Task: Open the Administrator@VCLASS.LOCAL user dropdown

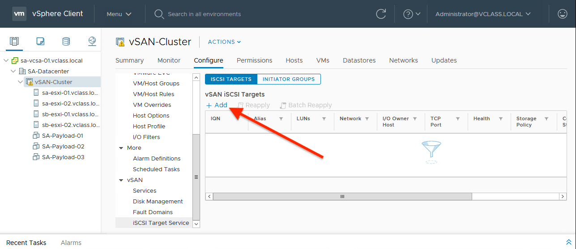Action: (x=483, y=14)
